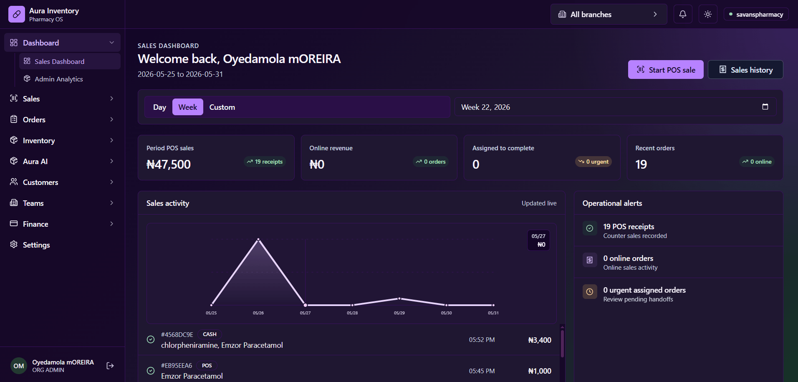Click the urgent orders clock icon
798x382 pixels.
tap(590, 292)
